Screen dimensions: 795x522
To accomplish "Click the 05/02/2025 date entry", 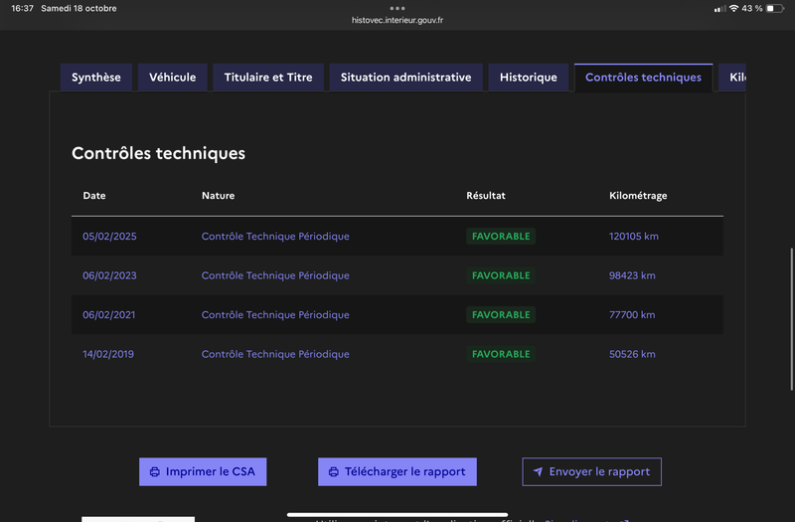I will [x=109, y=237].
